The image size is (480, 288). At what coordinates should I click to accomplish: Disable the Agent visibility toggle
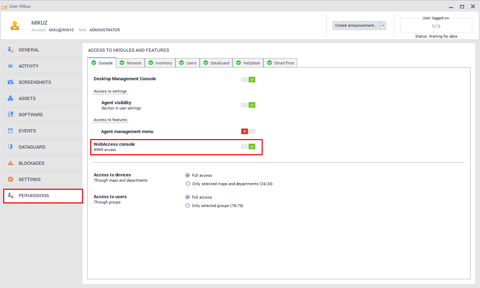248,105
